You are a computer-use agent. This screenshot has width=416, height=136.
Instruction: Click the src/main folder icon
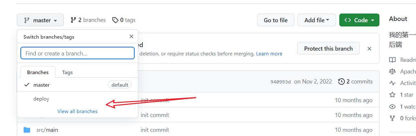27,130
